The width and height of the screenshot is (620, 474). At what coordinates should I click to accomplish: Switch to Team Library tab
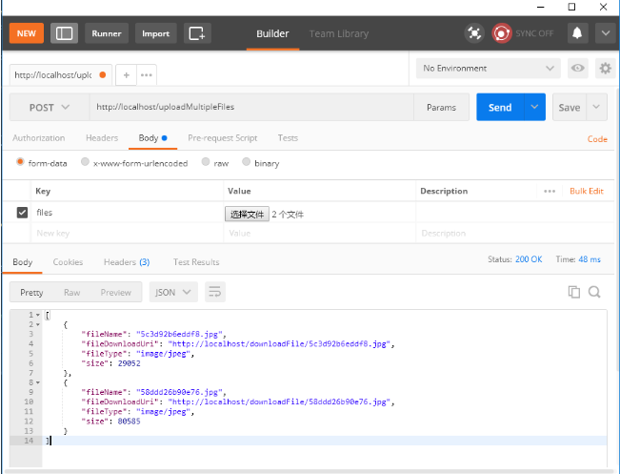(x=338, y=33)
